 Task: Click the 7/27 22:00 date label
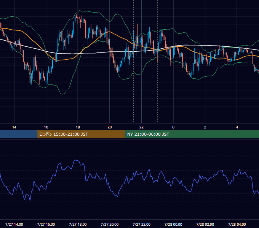(141, 224)
